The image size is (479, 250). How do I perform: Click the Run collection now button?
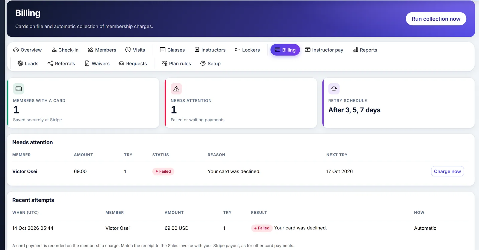point(436,19)
